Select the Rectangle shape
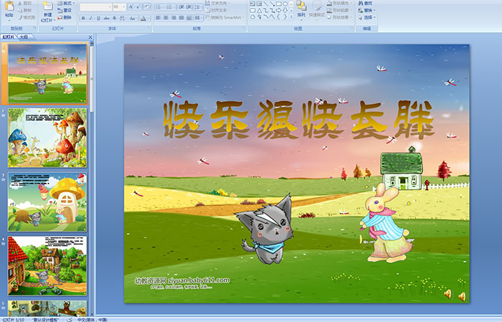The height and width of the screenshot is (322, 502). coord(279,4)
